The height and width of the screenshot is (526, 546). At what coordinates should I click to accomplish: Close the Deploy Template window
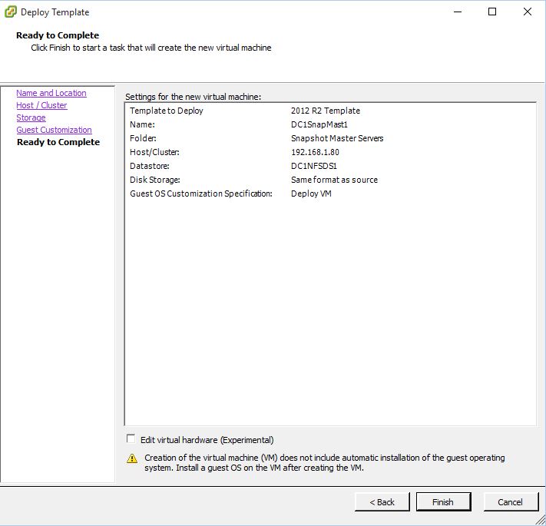point(528,12)
